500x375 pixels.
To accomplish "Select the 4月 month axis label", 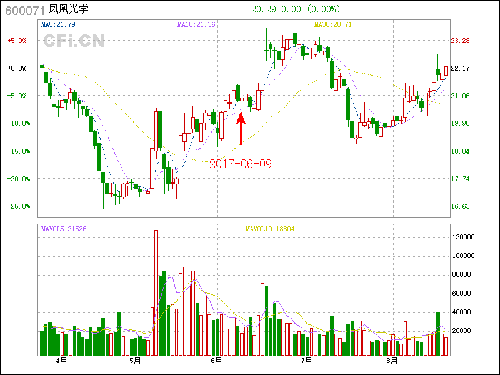I will (x=61, y=361).
